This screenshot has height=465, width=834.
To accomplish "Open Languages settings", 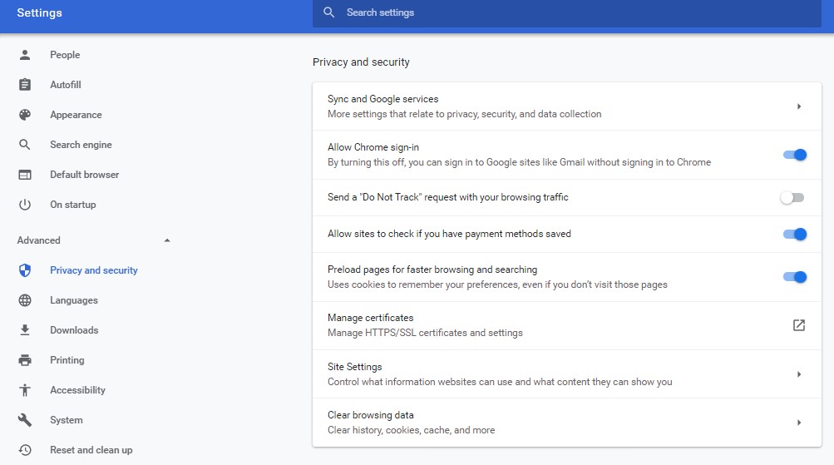I will coord(74,300).
